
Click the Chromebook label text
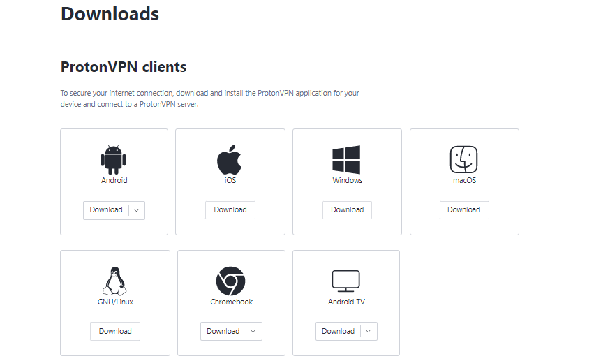[x=231, y=302]
